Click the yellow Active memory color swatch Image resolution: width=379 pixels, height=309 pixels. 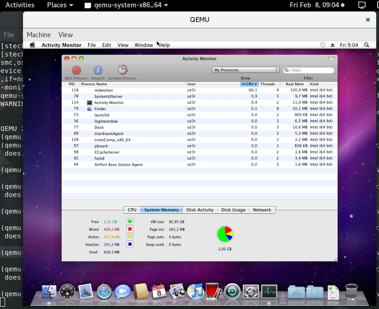point(130,236)
